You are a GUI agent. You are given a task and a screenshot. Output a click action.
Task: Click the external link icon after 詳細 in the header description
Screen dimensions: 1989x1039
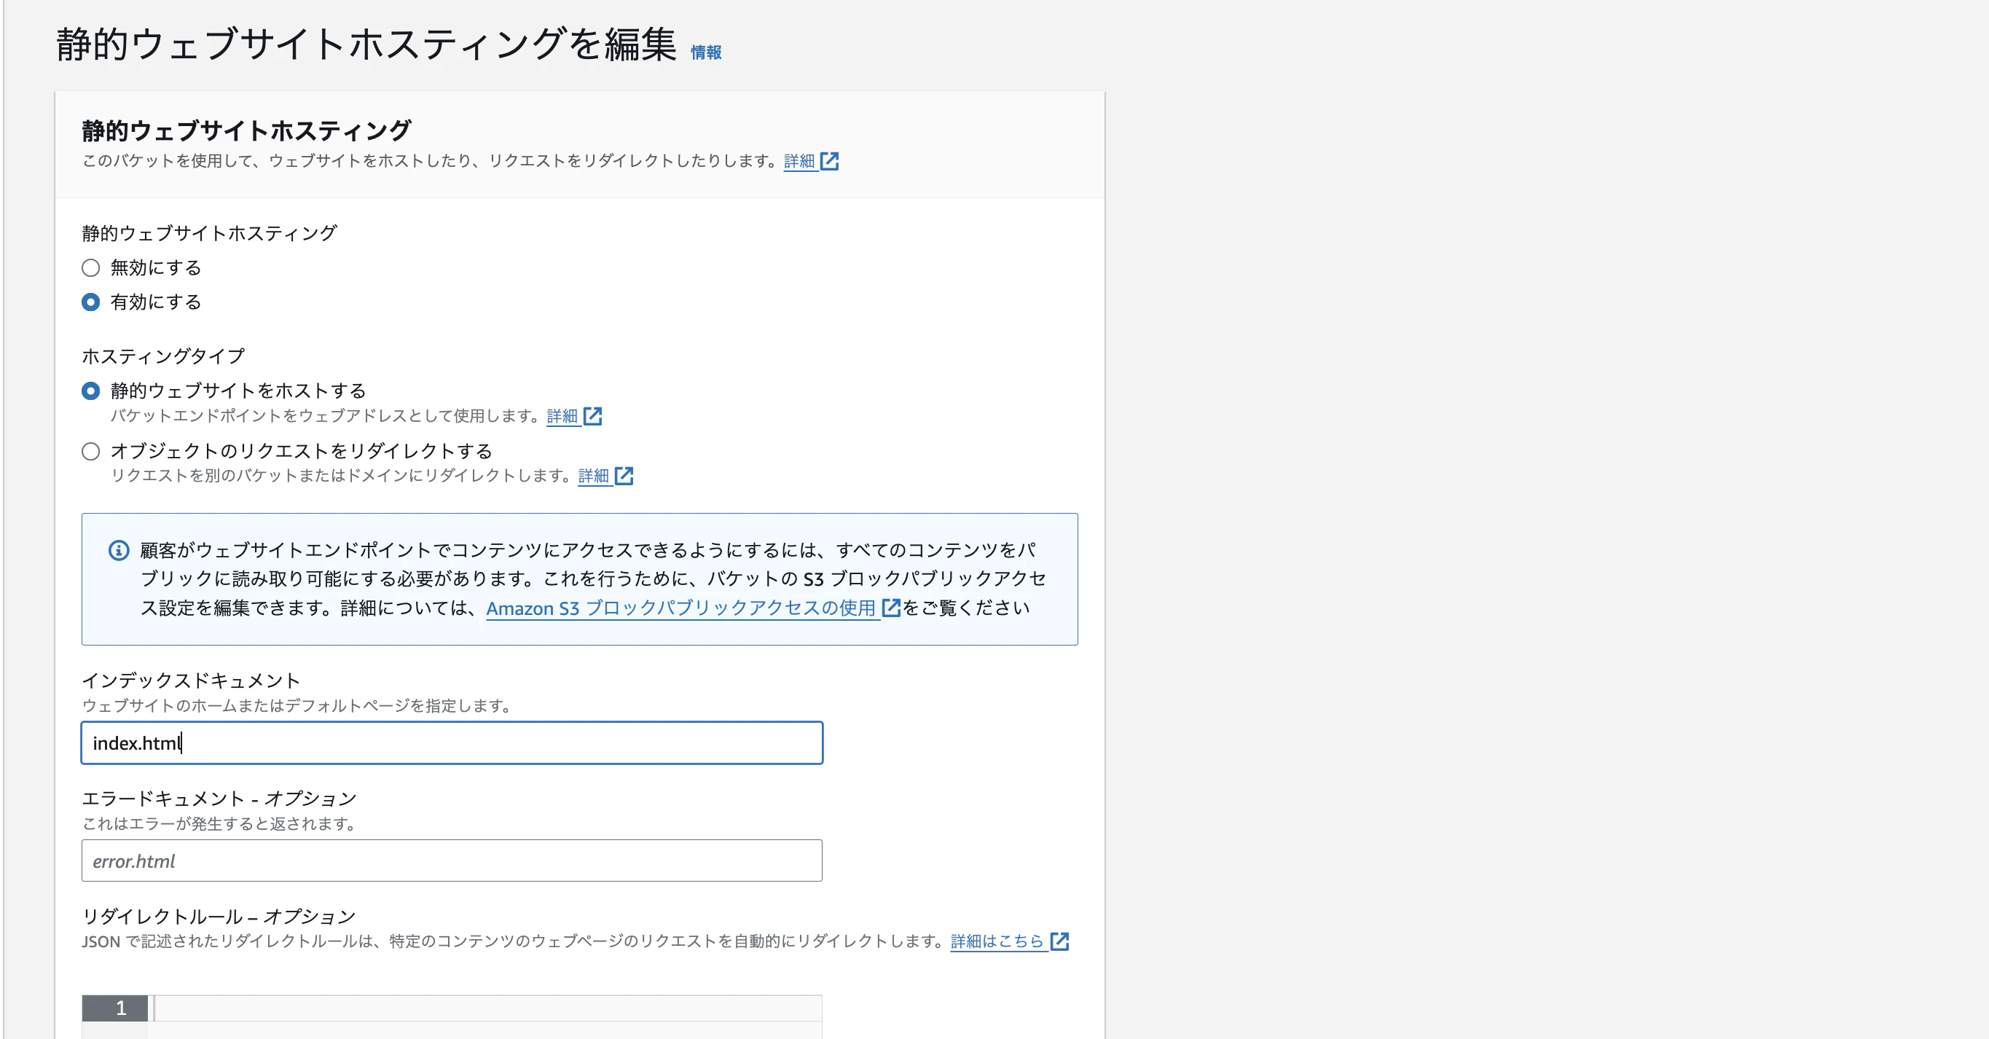coord(831,161)
